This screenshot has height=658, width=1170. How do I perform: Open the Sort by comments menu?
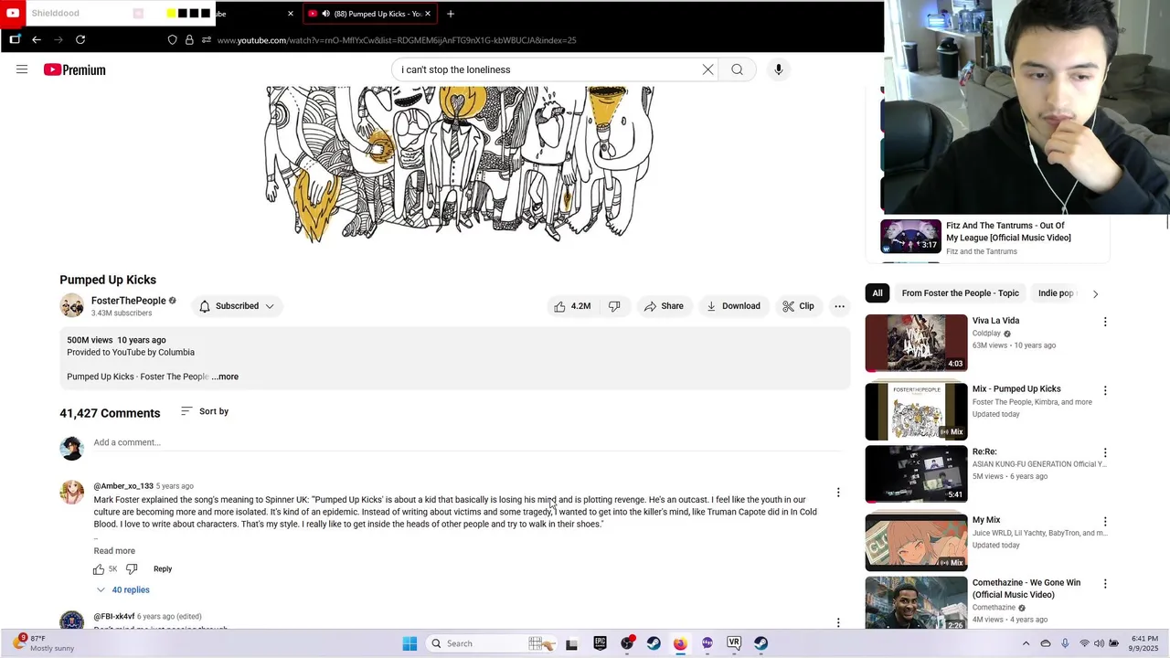tap(205, 411)
